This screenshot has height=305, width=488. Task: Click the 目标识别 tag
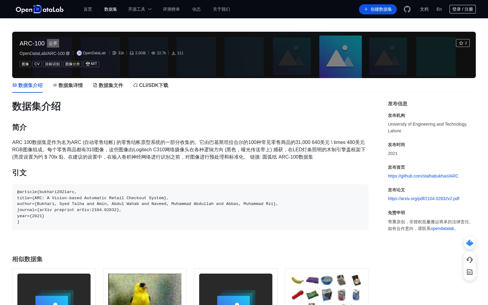[x=52, y=64]
